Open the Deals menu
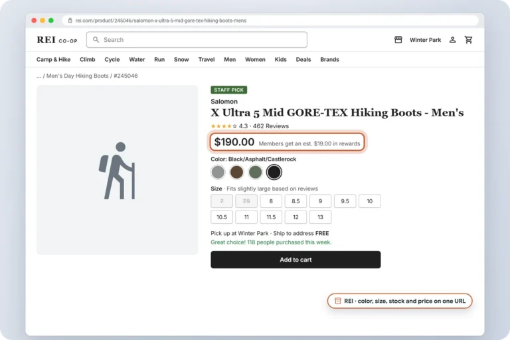510x340 pixels. click(x=303, y=60)
